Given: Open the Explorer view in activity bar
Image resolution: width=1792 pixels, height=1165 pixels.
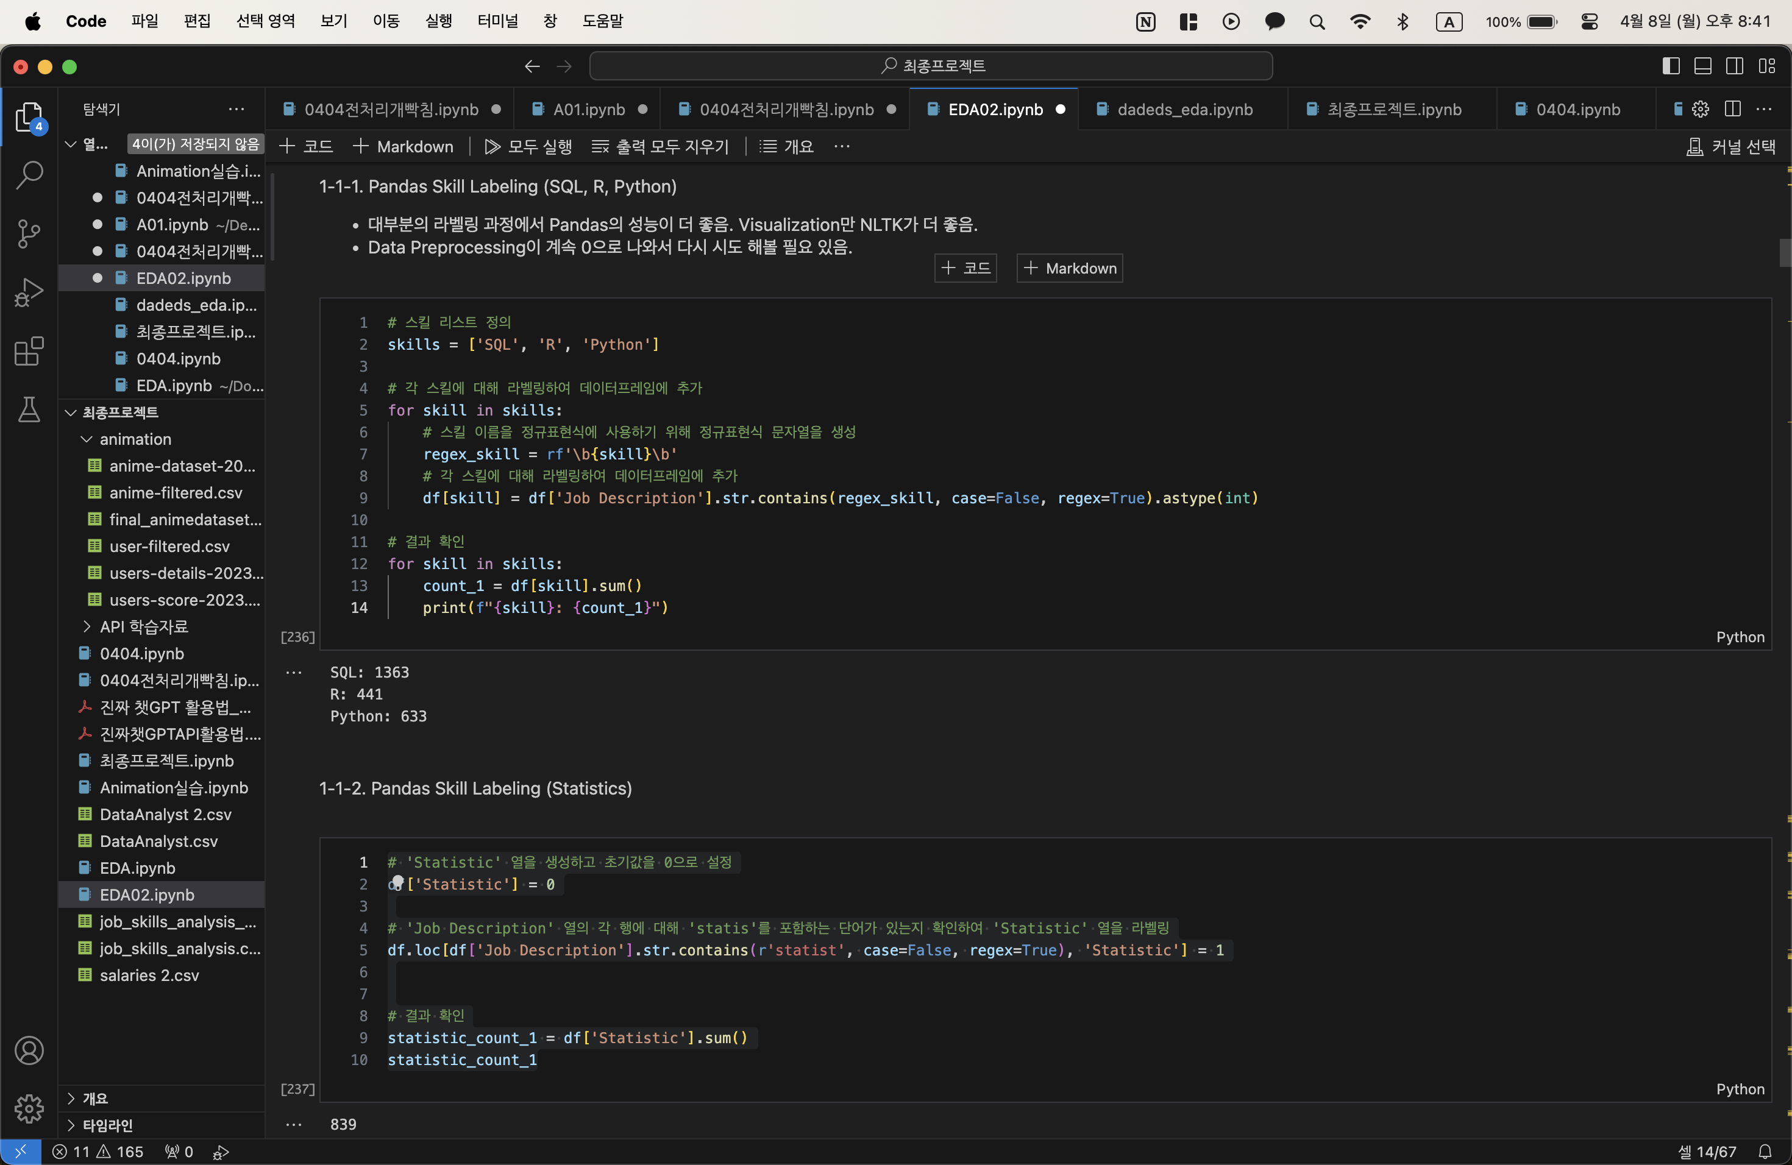Looking at the screenshot, I should tap(29, 118).
